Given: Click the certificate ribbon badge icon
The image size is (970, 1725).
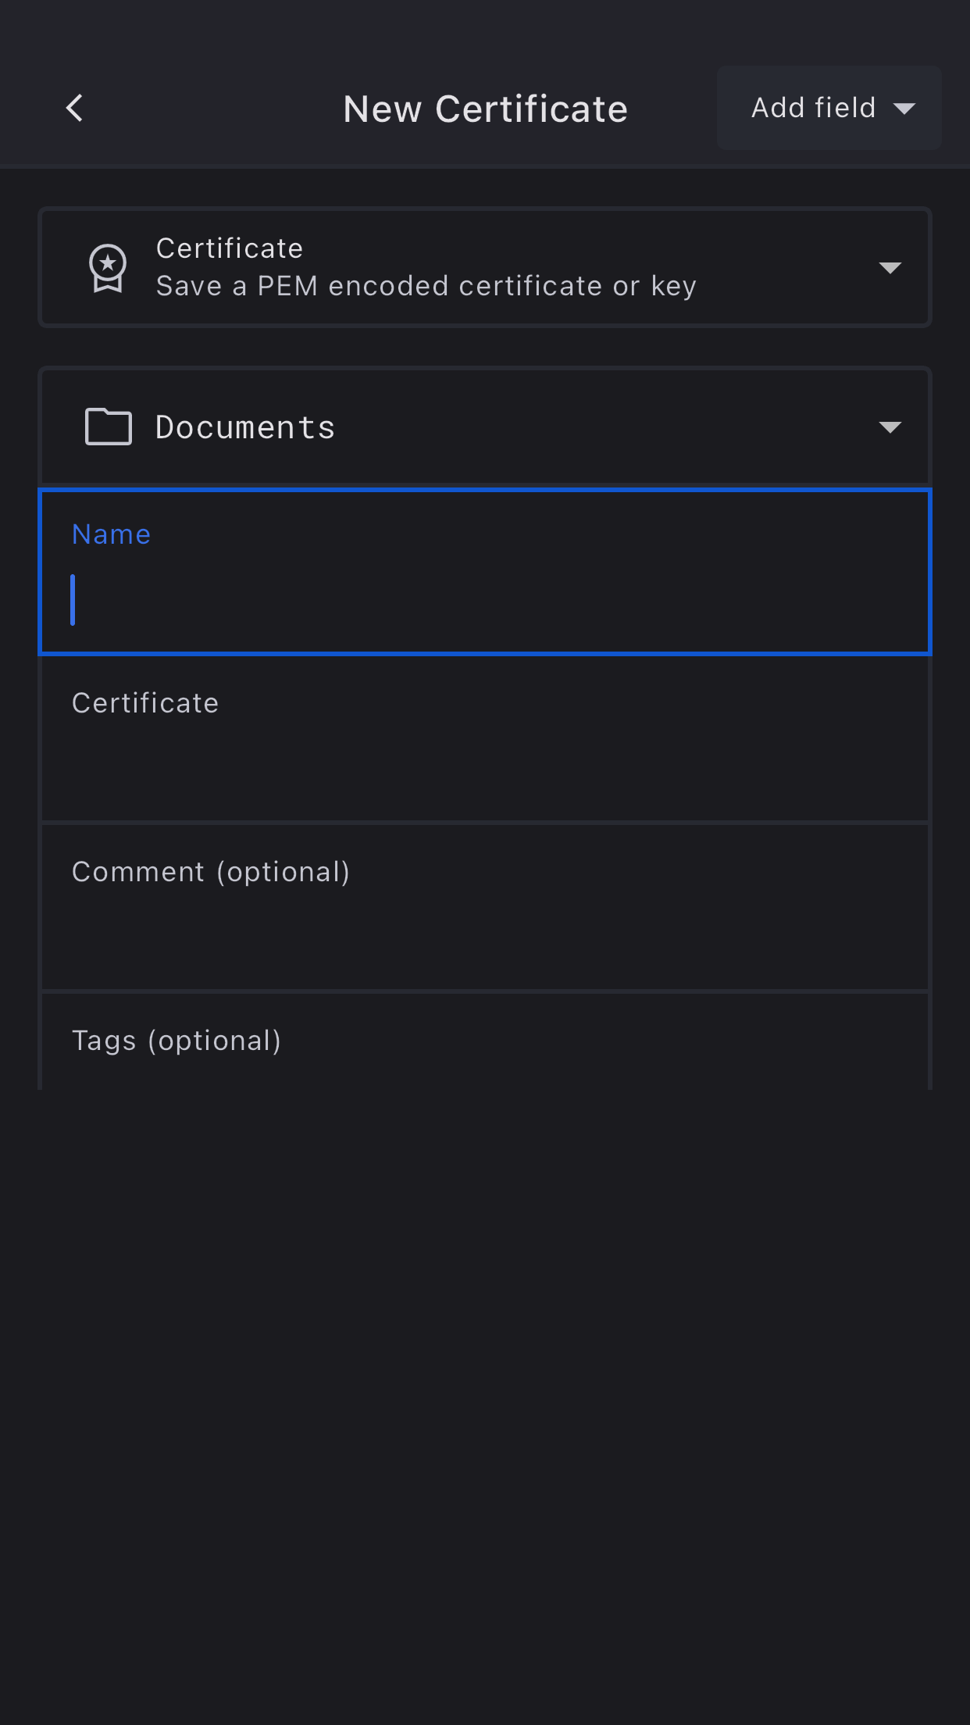Looking at the screenshot, I should 108,268.
